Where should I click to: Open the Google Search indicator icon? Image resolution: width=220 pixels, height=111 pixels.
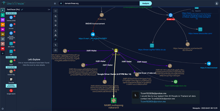point(11,90)
